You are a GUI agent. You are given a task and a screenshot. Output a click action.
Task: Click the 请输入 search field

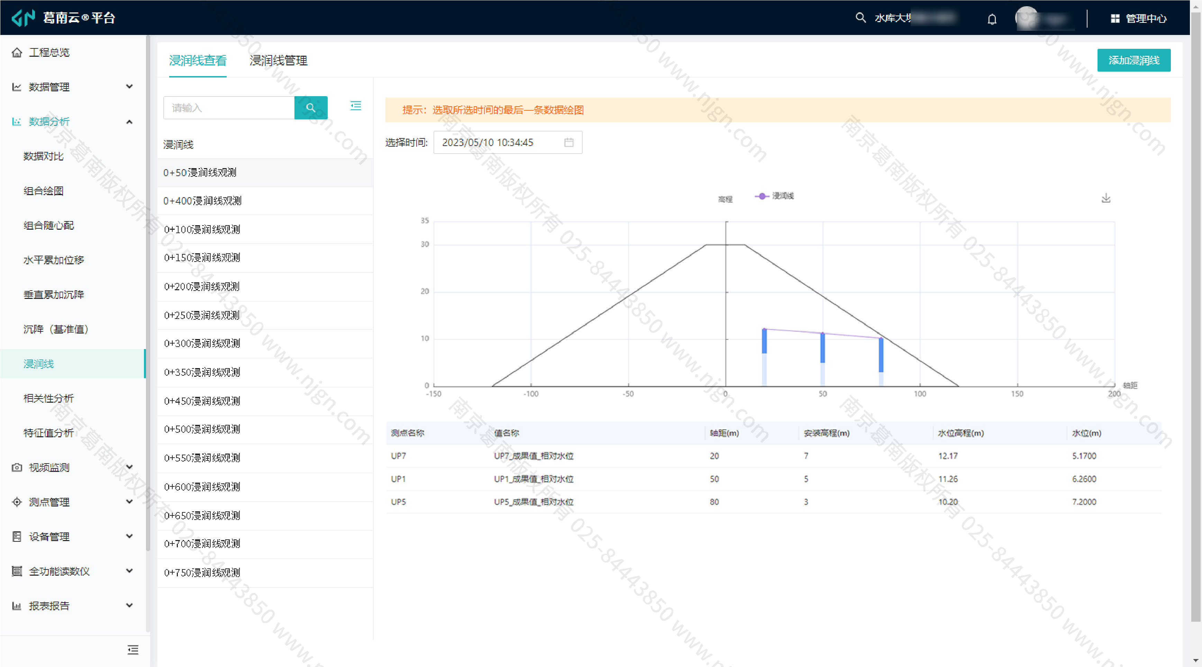point(229,108)
